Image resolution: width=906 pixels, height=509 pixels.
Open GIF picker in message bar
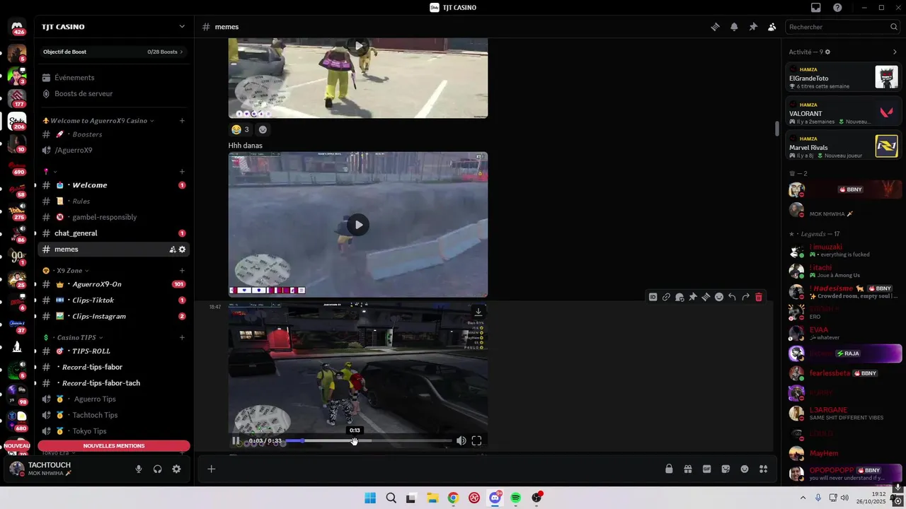click(706, 469)
